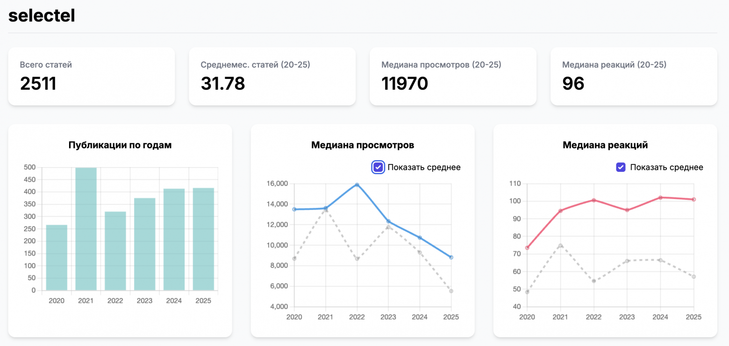The image size is (729, 346).
Task: Click gray dashed 2024 point in Медиана просмотров
Action: [x=420, y=252]
